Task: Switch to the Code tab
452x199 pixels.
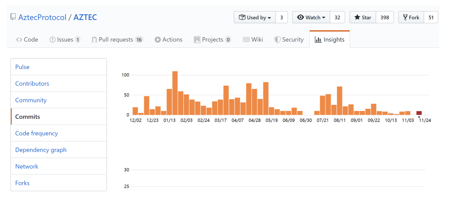Action: 27,40
